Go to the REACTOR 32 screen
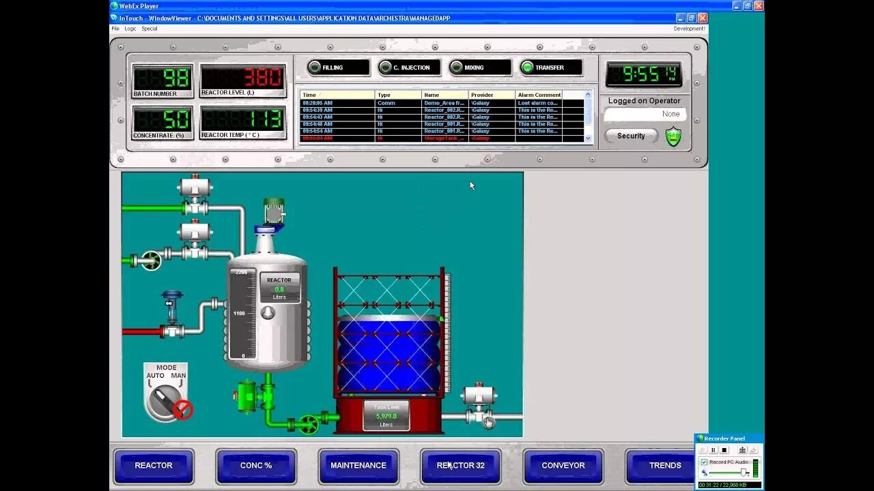This screenshot has height=491, width=874. [x=461, y=466]
